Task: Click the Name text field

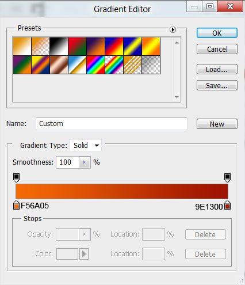Action: click(112, 124)
